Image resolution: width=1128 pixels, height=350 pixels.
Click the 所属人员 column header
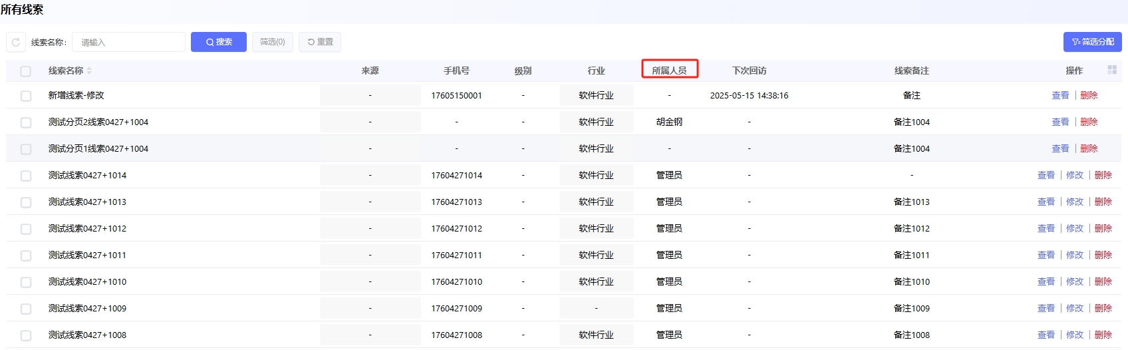669,71
